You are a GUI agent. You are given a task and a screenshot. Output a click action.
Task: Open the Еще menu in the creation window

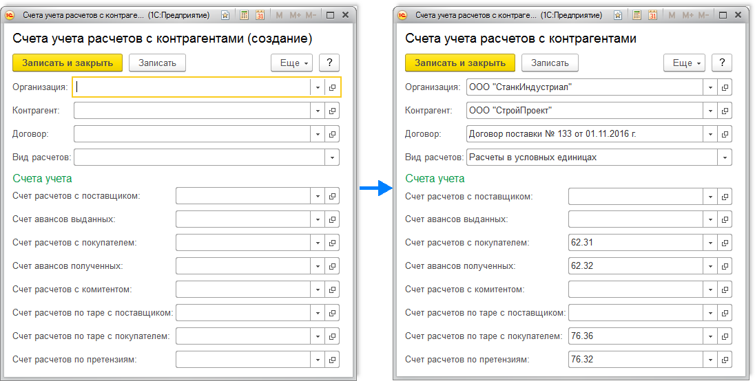coord(292,63)
